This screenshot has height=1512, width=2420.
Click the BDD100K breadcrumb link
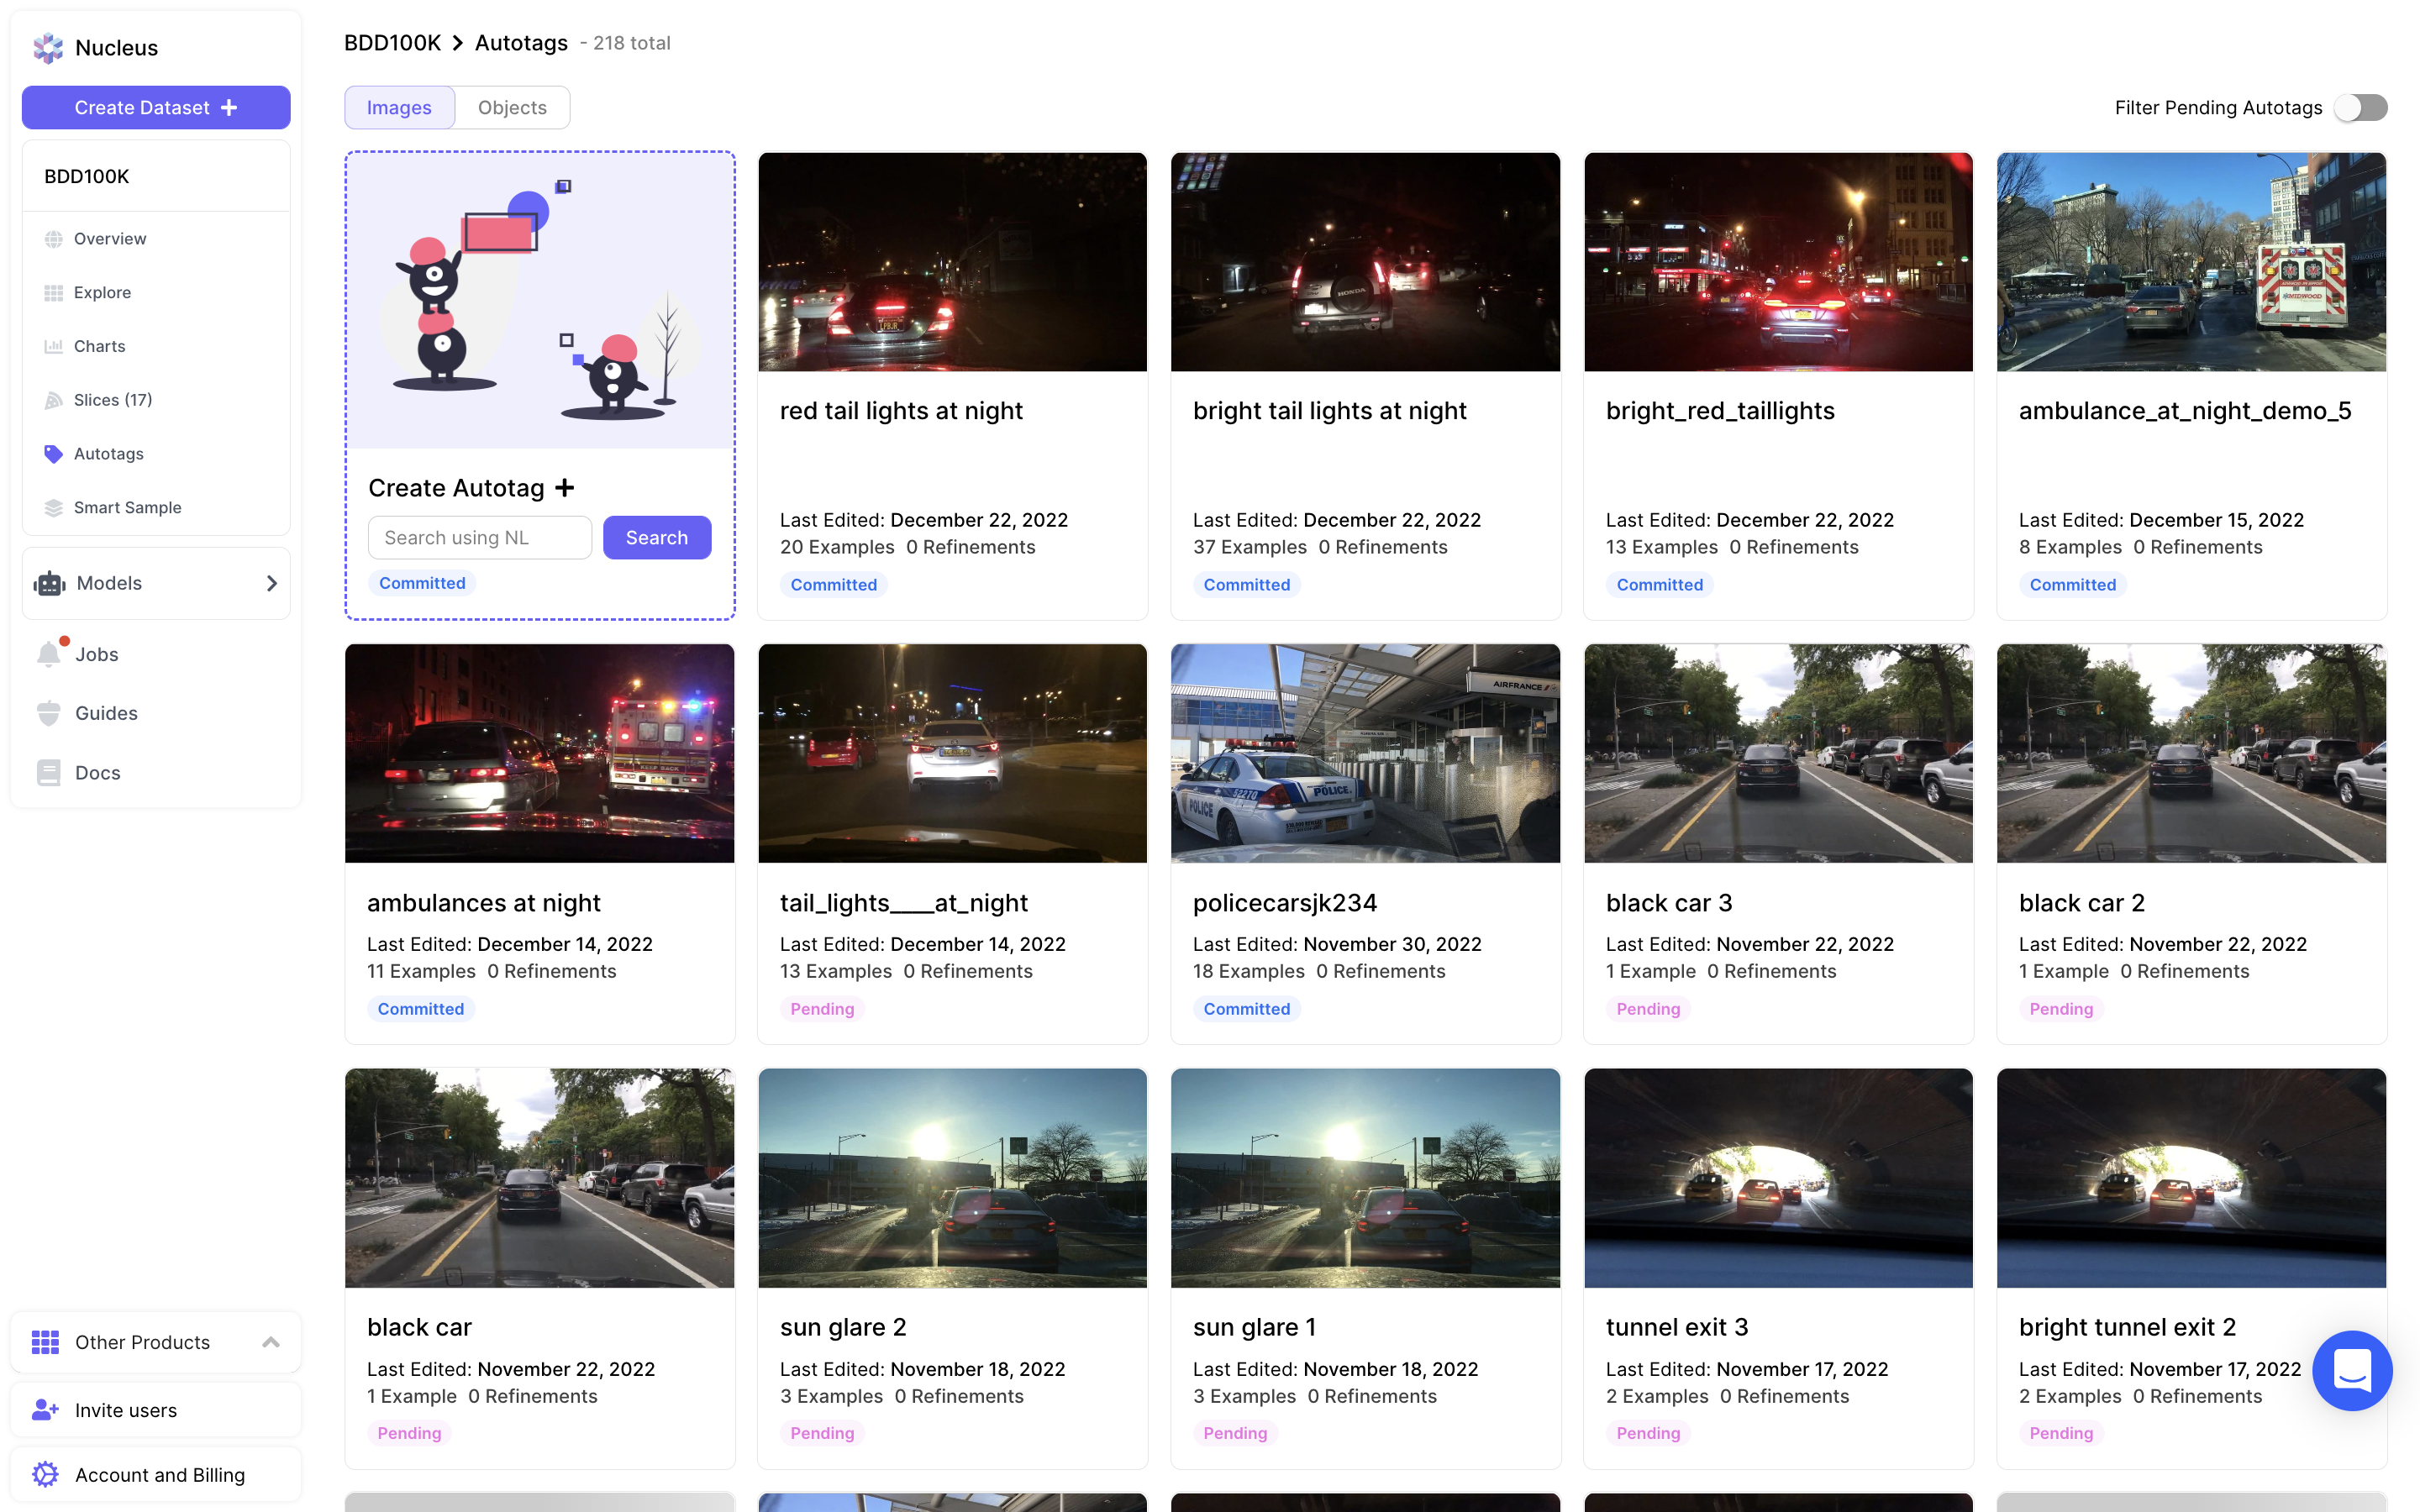click(x=392, y=43)
